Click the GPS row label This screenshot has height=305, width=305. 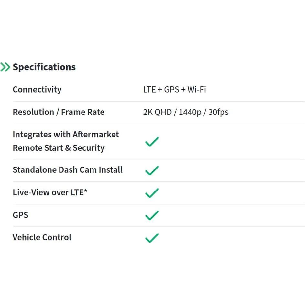(x=20, y=215)
